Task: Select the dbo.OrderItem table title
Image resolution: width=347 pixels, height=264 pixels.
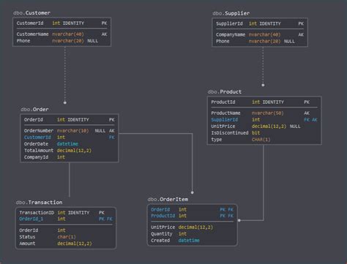Action: (168, 200)
